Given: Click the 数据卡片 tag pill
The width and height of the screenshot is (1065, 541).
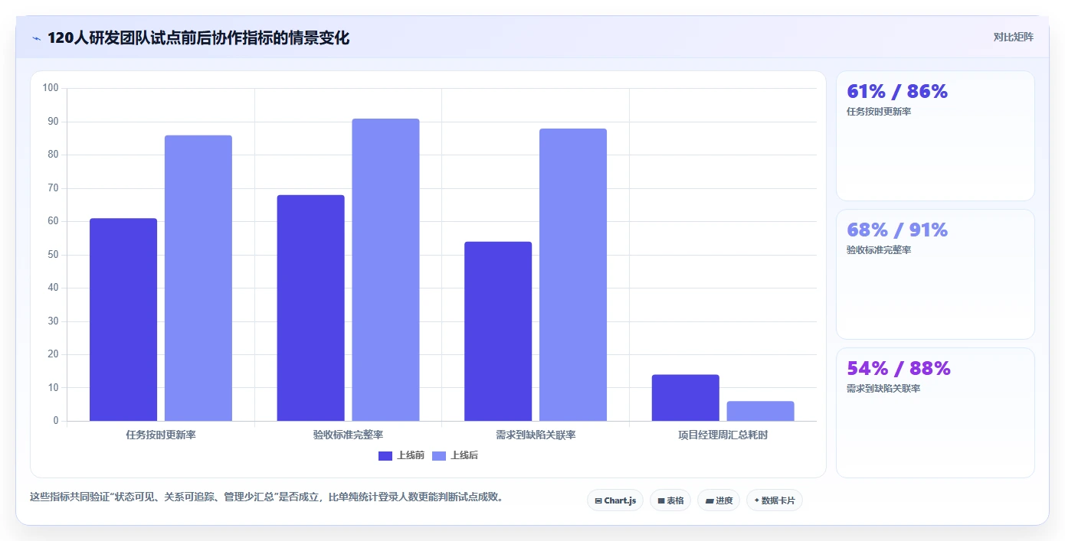Looking at the screenshot, I should pos(775,500).
